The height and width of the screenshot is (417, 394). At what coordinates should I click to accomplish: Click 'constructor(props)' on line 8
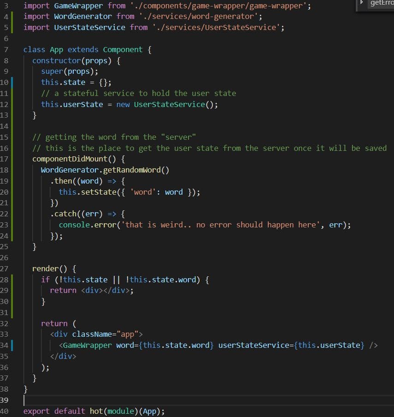coord(72,60)
